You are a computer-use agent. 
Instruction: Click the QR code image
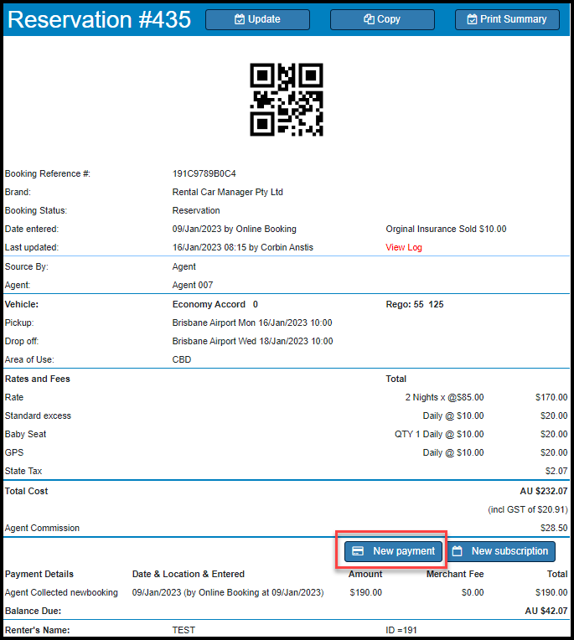(287, 100)
